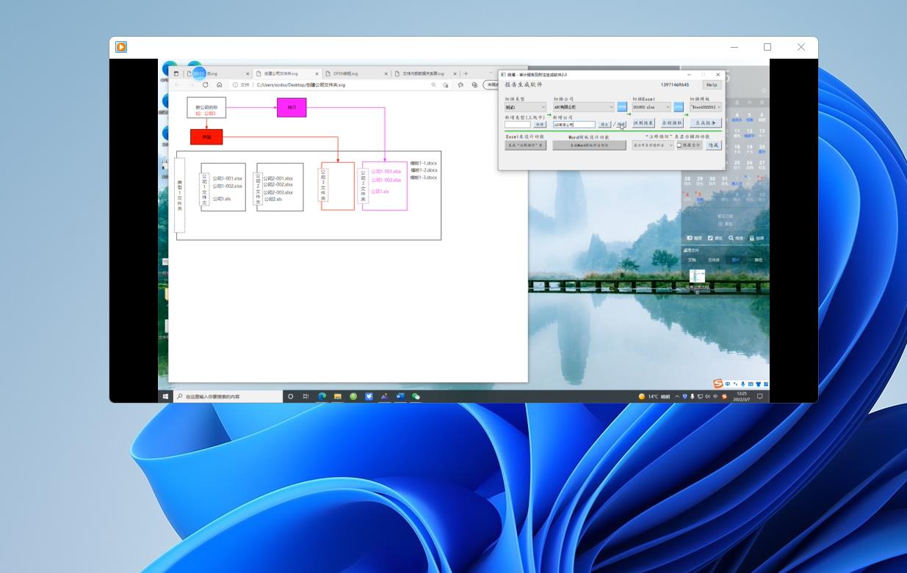Open File Explorer from the taskbar
This screenshot has height=573, width=907.
[x=338, y=396]
